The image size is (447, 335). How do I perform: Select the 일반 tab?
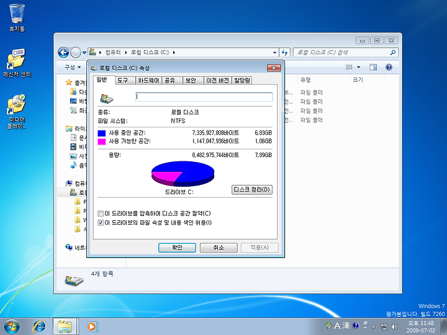coord(104,80)
